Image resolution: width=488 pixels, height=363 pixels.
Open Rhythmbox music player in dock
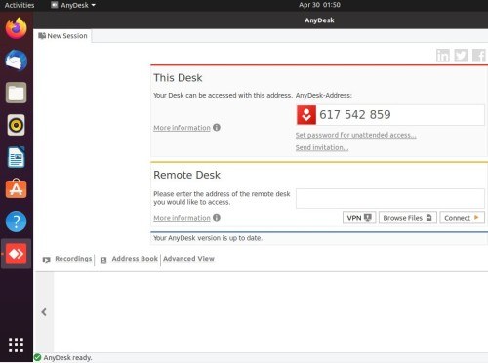point(16,125)
